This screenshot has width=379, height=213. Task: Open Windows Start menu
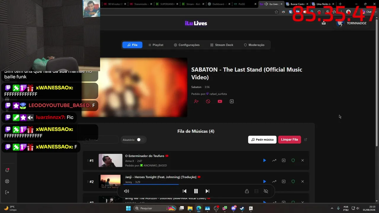[128, 208]
